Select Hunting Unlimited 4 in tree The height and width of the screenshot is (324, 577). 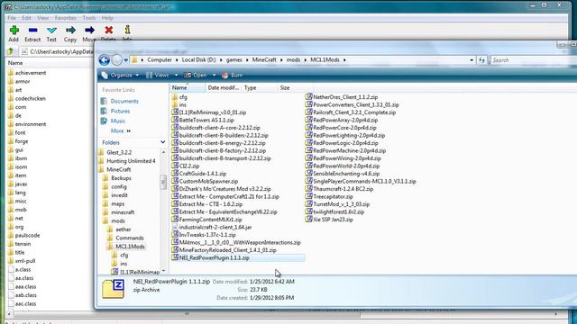point(131,161)
